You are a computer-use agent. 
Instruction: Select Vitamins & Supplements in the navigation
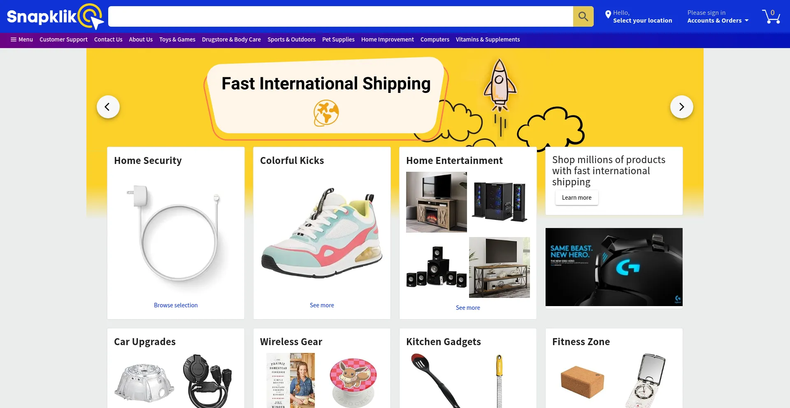point(488,39)
